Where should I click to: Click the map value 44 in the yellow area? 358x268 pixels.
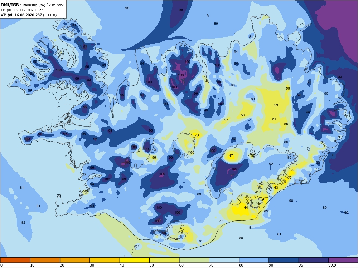pos(246,207)
